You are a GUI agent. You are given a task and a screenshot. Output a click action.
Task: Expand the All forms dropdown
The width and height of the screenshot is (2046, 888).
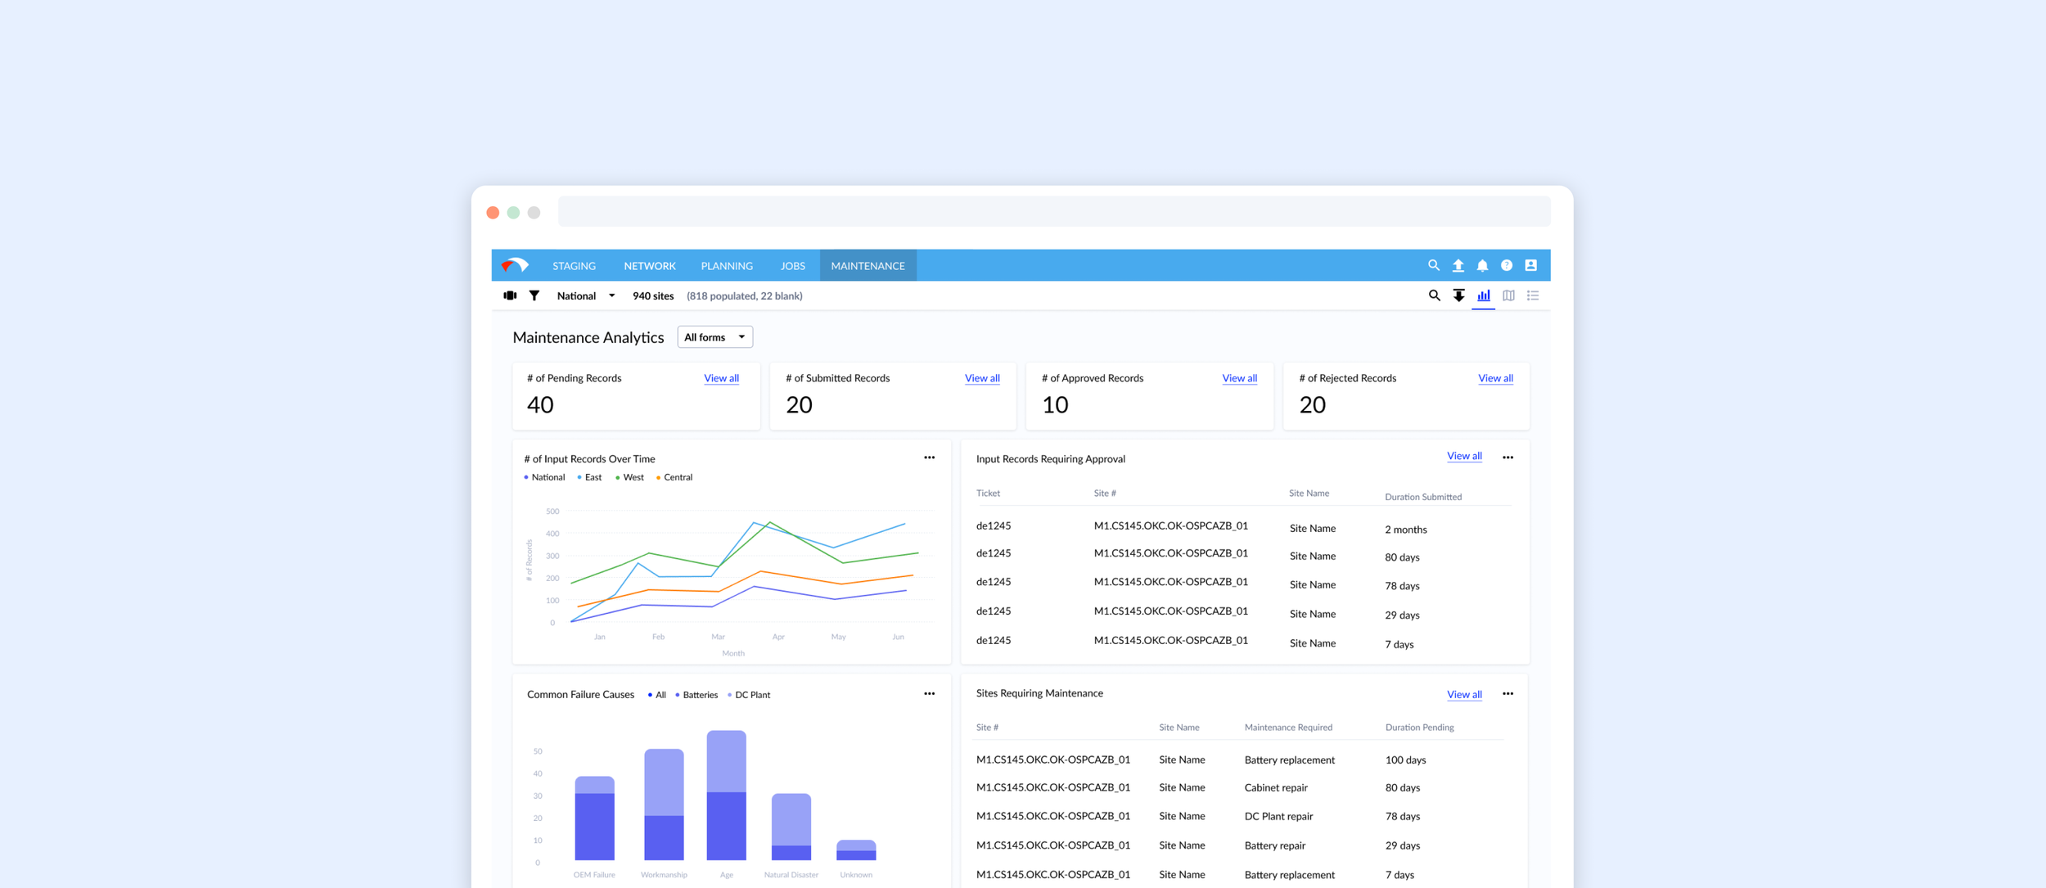coord(714,337)
